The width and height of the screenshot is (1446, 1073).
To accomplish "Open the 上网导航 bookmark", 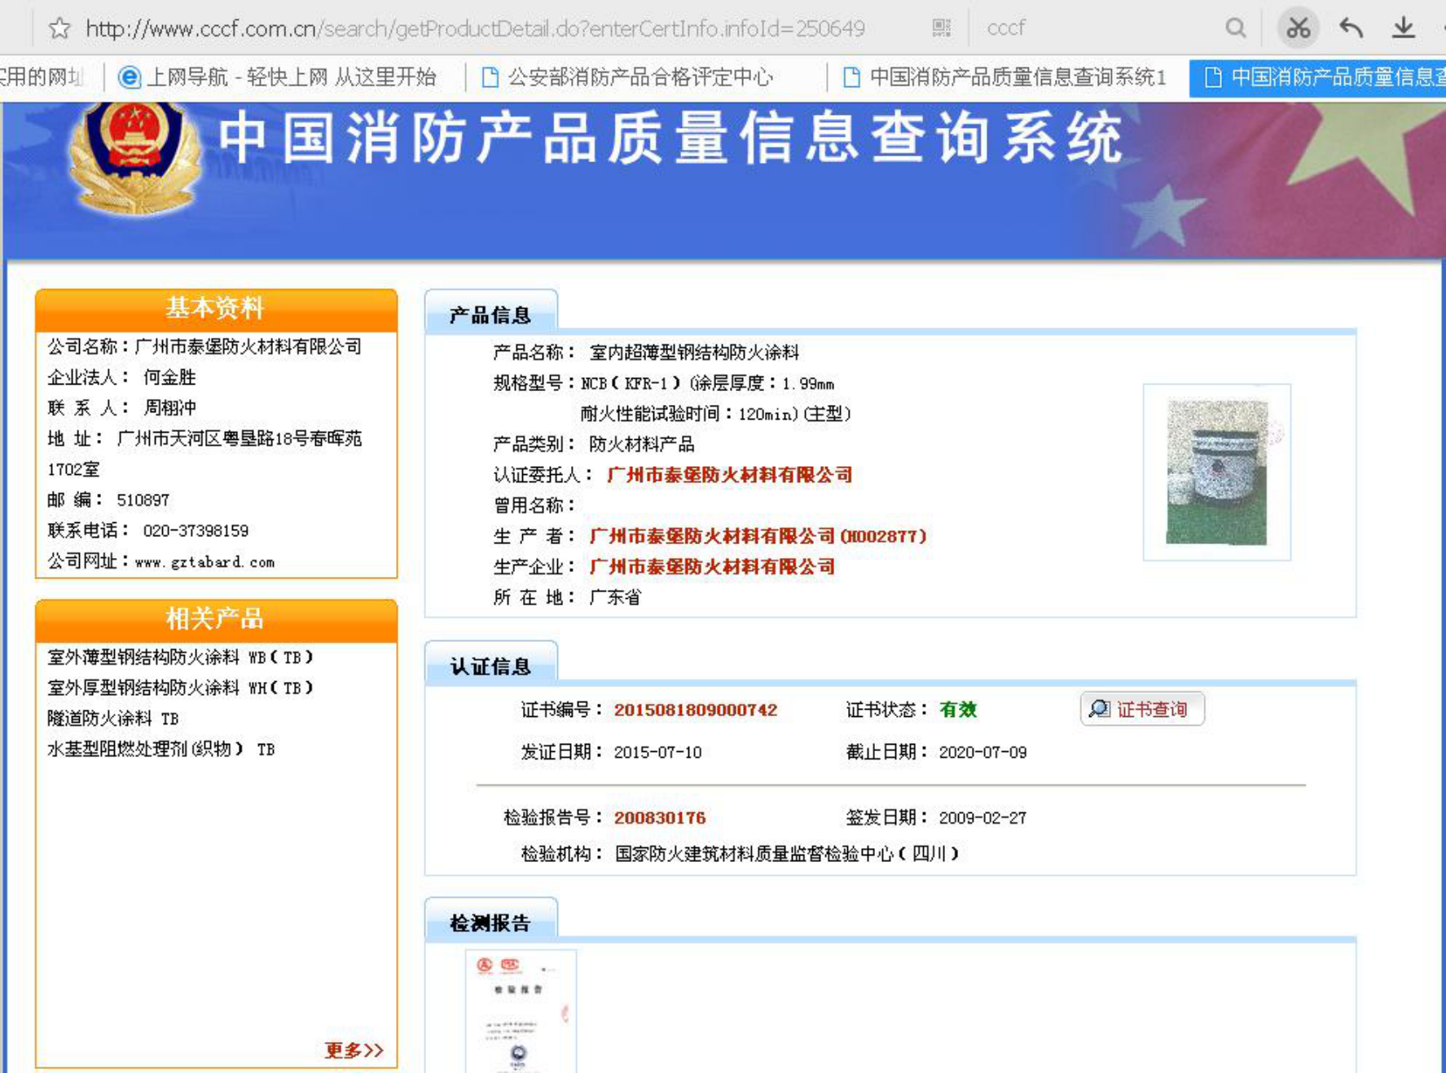I will [277, 77].
